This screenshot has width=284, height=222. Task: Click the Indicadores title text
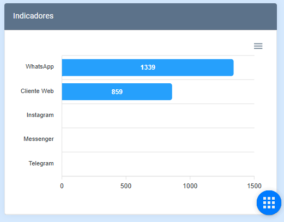33,16
